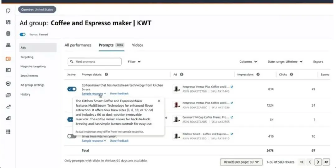The image size is (336, 168).
Task: Change Results per page dropdown
Action: coord(241,162)
